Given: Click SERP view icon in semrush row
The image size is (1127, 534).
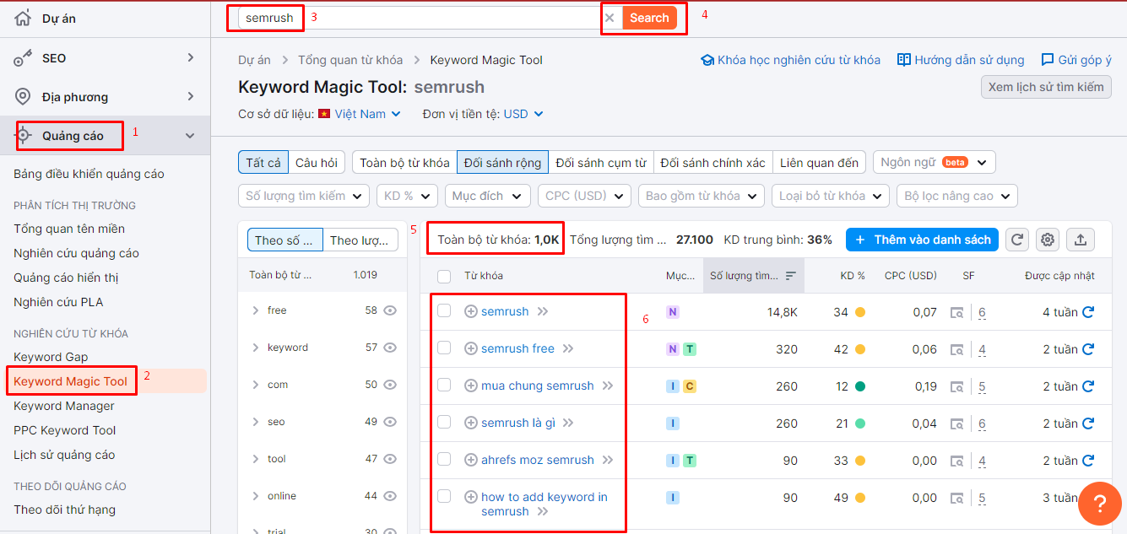Looking at the screenshot, I should (956, 312).
